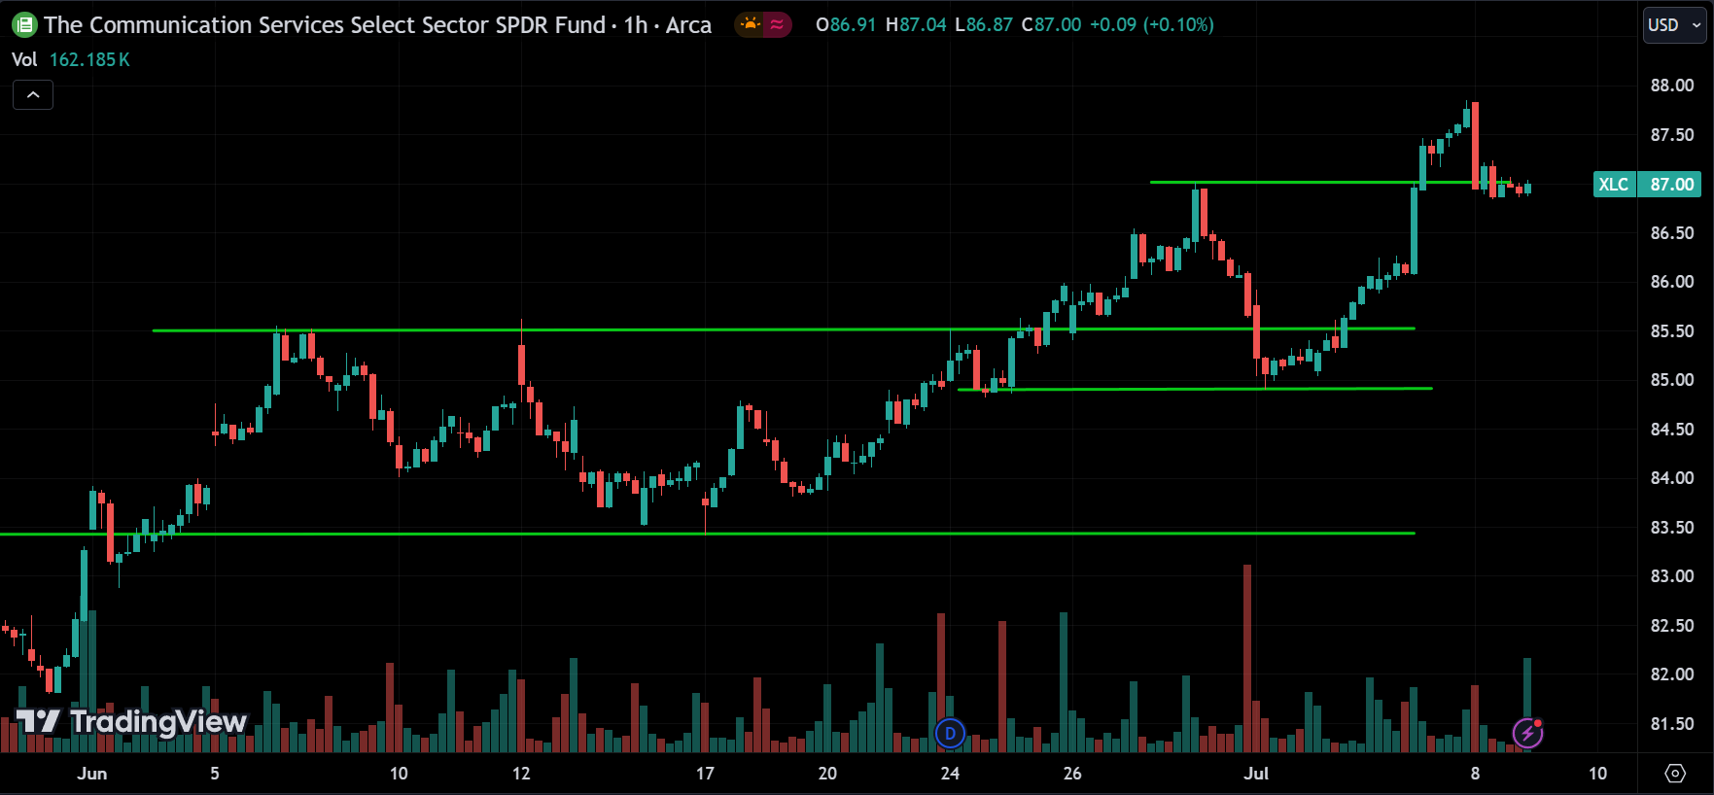Click the date label 12 on time axis
Image resolution: width=1714 pixels, height=795 pixels.
click(x=521, y=774)
